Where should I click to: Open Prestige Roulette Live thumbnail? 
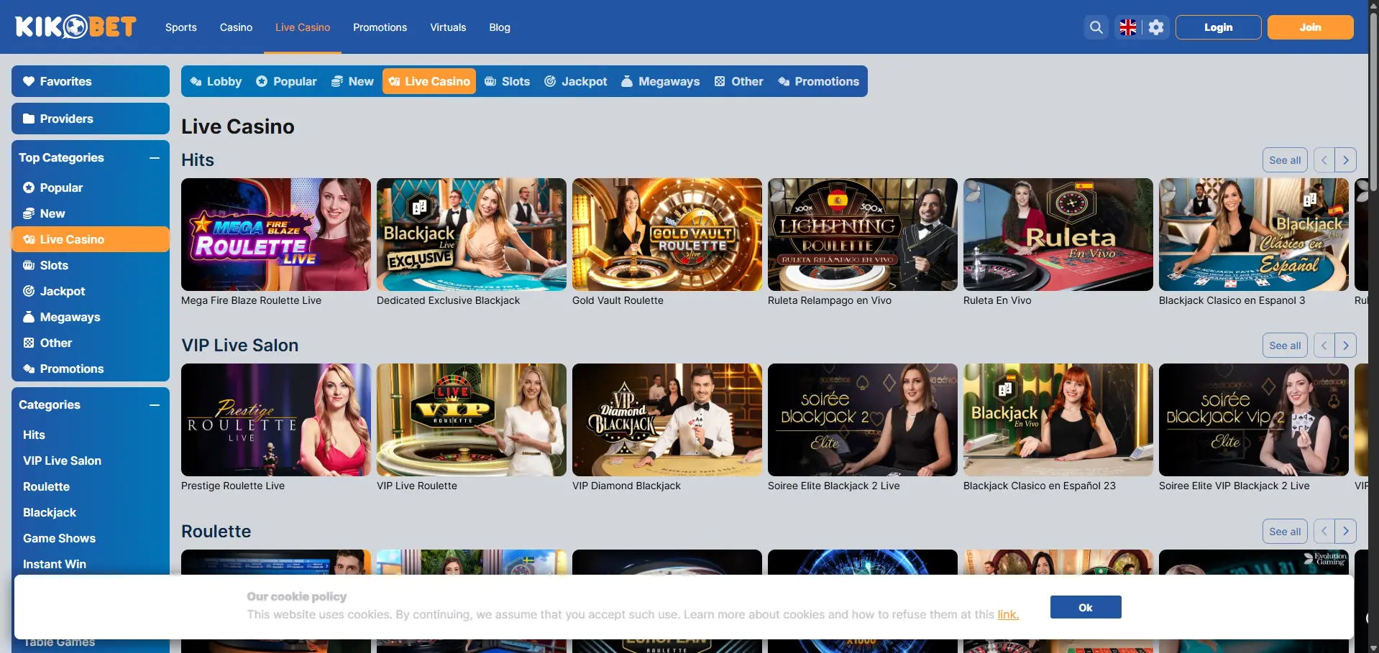coord(276,420)
